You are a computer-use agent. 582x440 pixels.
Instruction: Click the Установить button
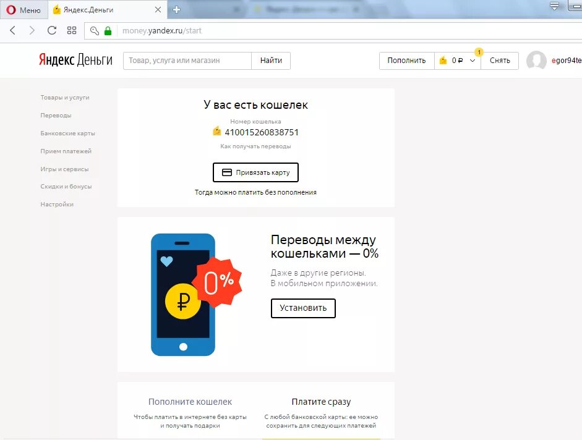pos(303,308)
